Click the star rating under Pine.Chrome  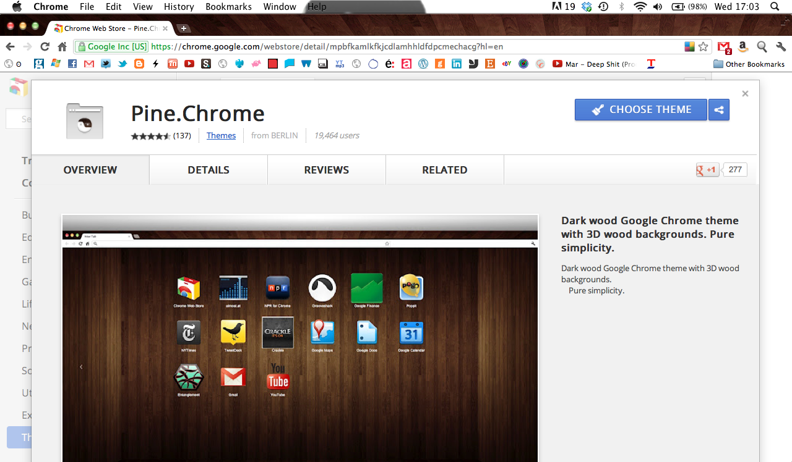150,136
